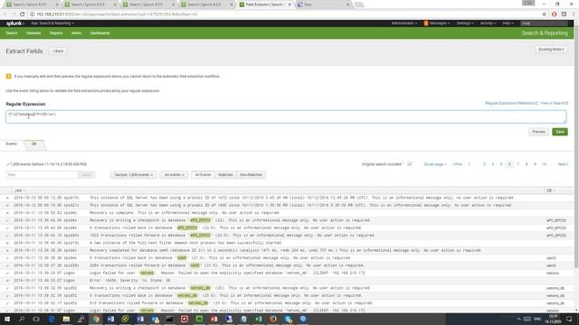The height and width of the screenshot is (325, 579).
Task: Change the per page results dropdown
Action: pyautogui.click(x=435, y=164)
